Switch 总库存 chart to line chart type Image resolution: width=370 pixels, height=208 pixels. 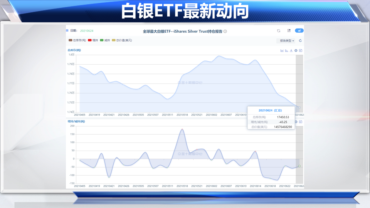(x=282, y=50)
